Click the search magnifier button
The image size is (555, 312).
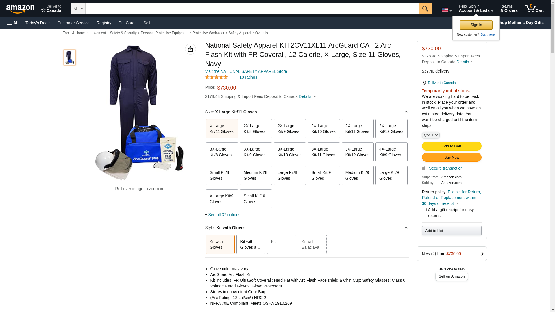pos(425,9)
